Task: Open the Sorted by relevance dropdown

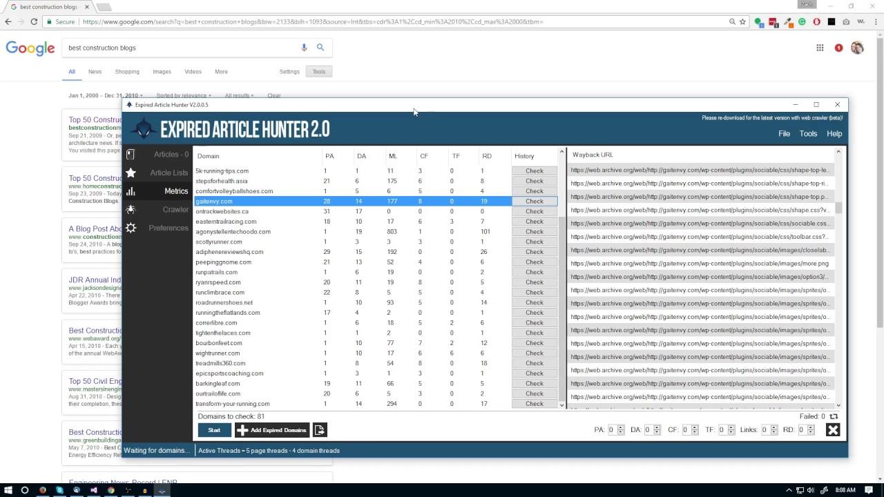Action: pyautogui.click(x=184, y=96)
